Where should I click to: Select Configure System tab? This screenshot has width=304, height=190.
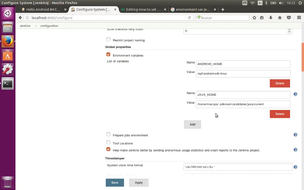coord(93,9)
